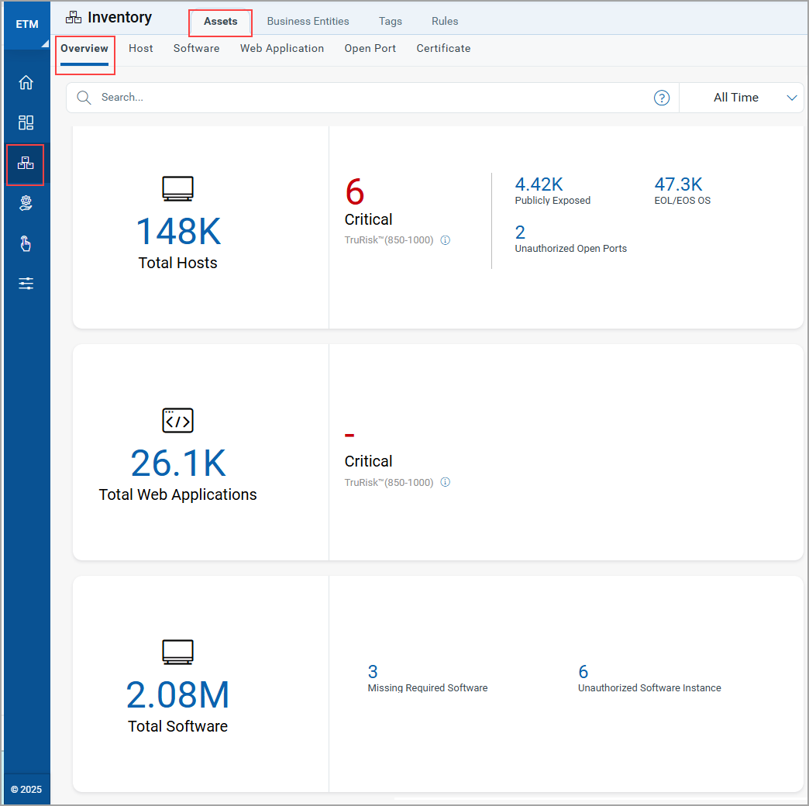Click the Missing Required Software label
The image size is (809, 806).
[427, 688]
